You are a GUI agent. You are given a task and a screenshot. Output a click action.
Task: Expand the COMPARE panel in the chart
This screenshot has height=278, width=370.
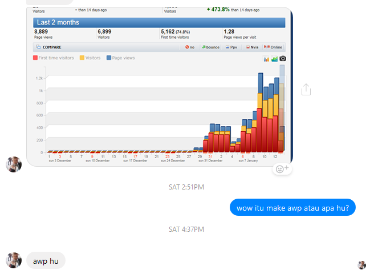(48, 47)
